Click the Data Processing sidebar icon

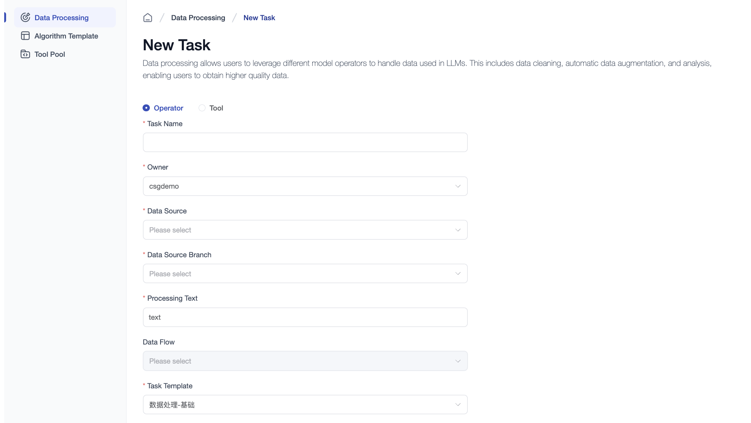(25, 17)
